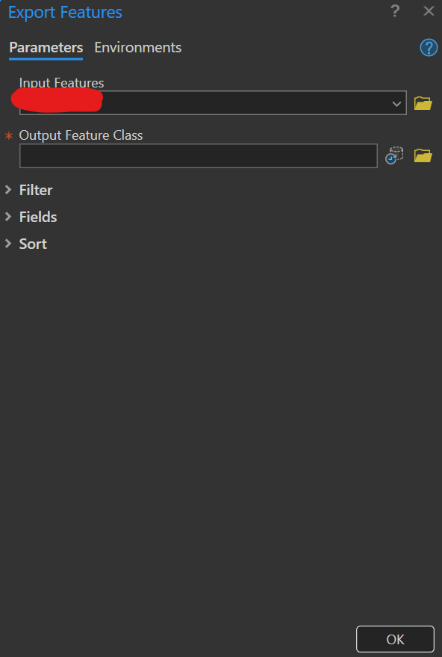Expand the Filter section
This screenshot has height=657, width=442.
(35, 190)
